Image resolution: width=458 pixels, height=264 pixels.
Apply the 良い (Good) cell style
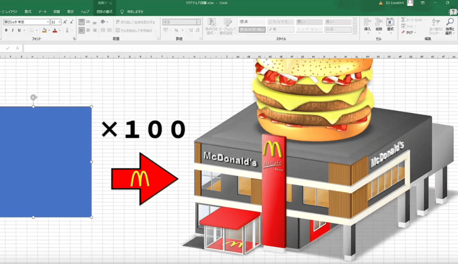[x=338, y=22]
